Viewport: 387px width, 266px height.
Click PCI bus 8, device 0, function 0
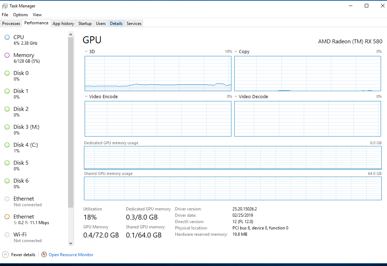tap(260, 228)
